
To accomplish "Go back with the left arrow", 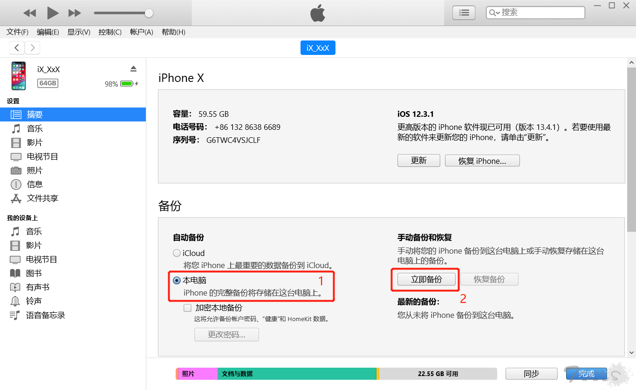I will click(17, 47).
